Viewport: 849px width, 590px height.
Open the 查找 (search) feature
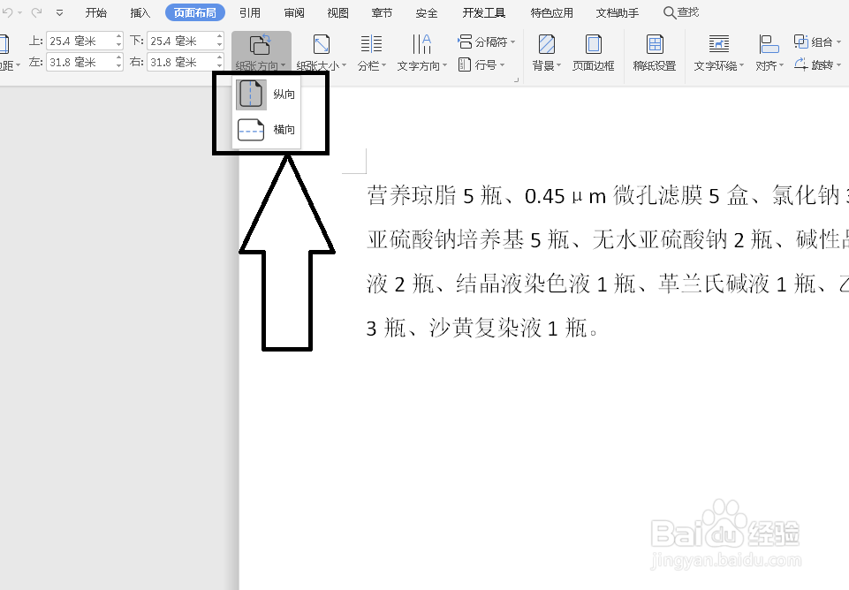point(681,11)
